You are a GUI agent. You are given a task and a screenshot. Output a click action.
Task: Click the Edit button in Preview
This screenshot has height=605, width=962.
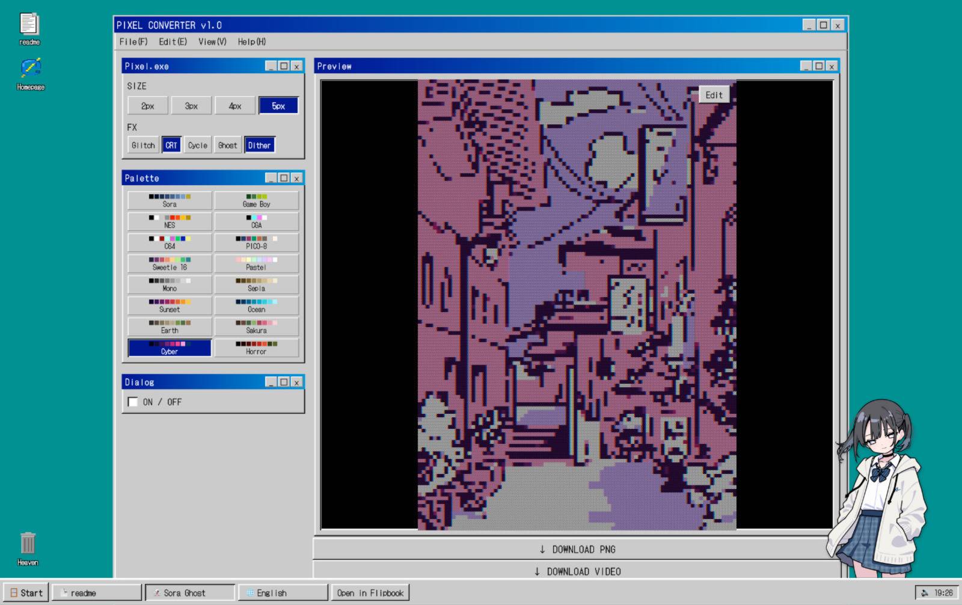[x=714, y=95]
